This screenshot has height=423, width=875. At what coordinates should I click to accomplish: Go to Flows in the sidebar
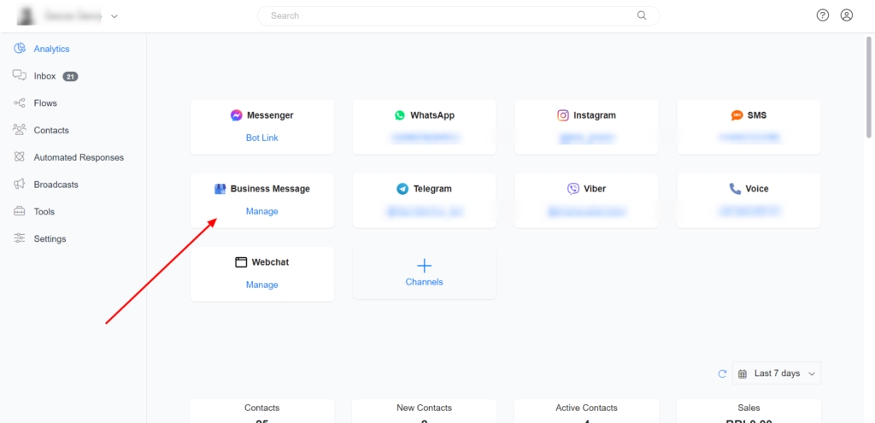pos(45,103)
